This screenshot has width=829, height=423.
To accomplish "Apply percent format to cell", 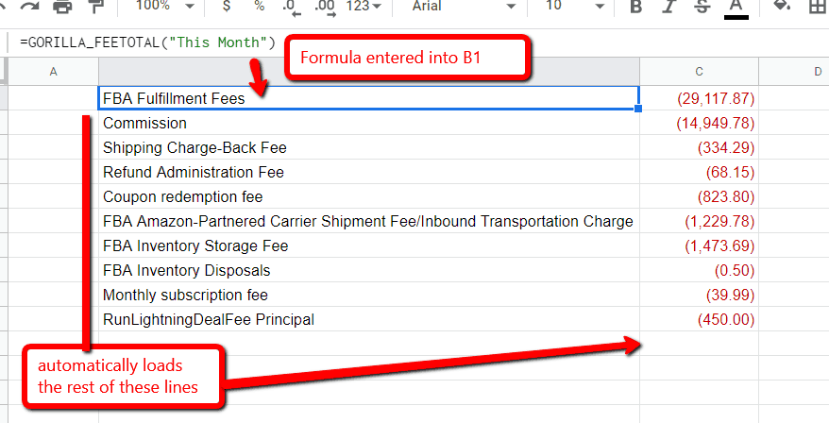I will (x=259, y=7).
